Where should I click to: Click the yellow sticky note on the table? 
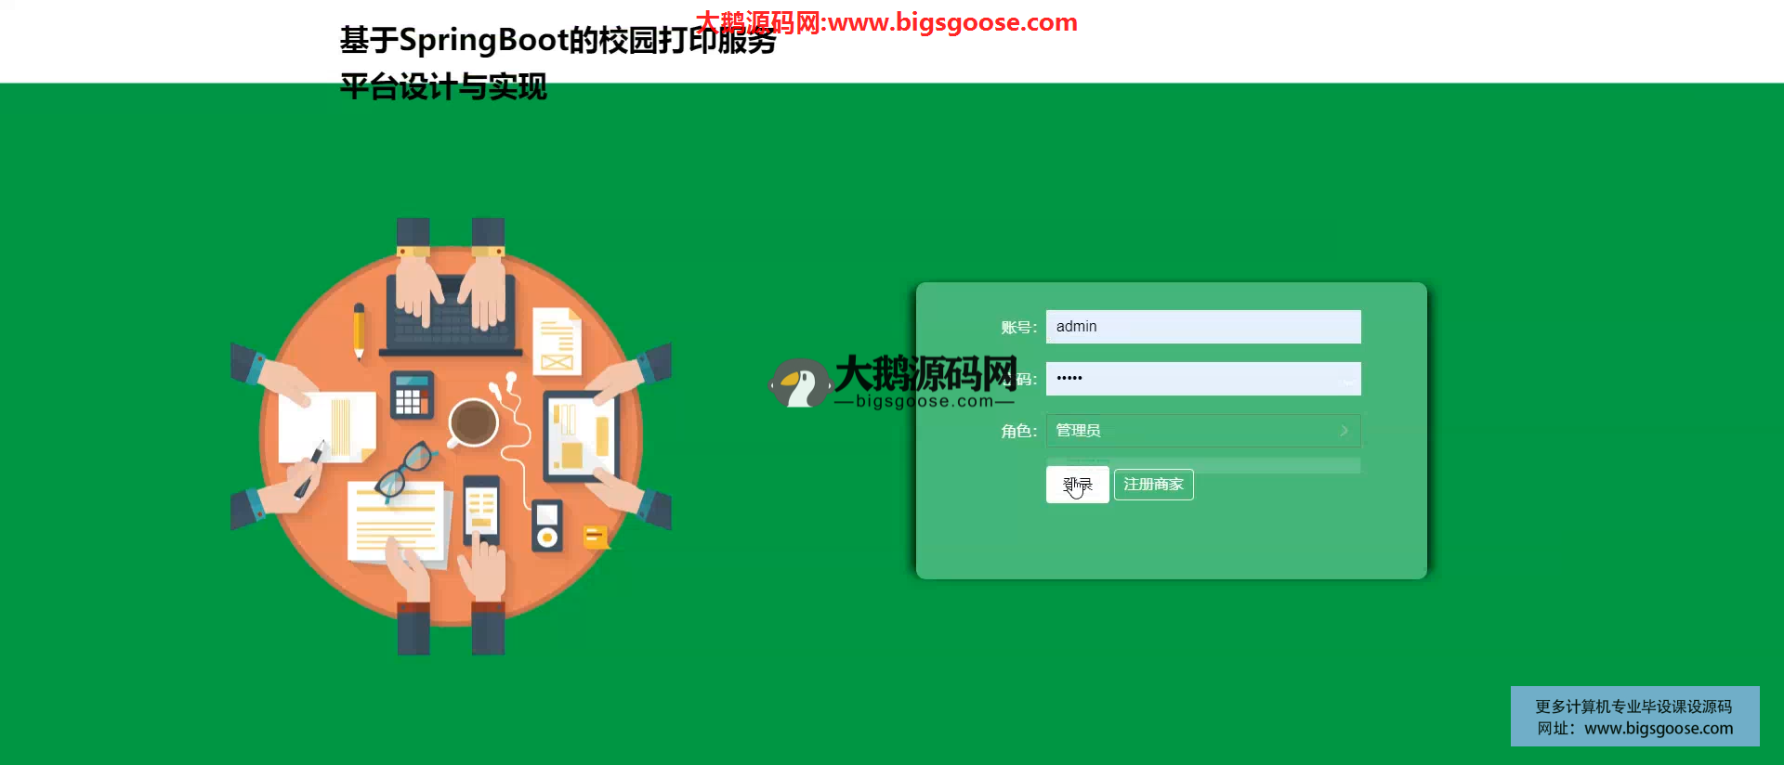click(595, 537)
